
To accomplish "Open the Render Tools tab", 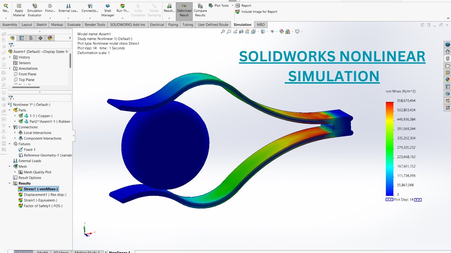I will pyautogui.click(x=95, y=25).
